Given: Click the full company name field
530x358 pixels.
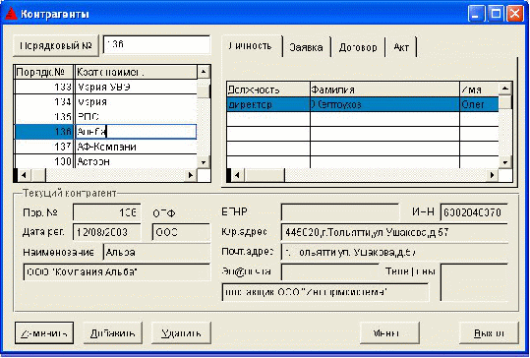Looking at the screenshot, I should pos(117,271).
